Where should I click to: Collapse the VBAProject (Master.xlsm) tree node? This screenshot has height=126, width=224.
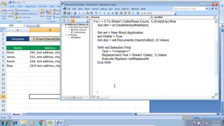pos(63,24)
